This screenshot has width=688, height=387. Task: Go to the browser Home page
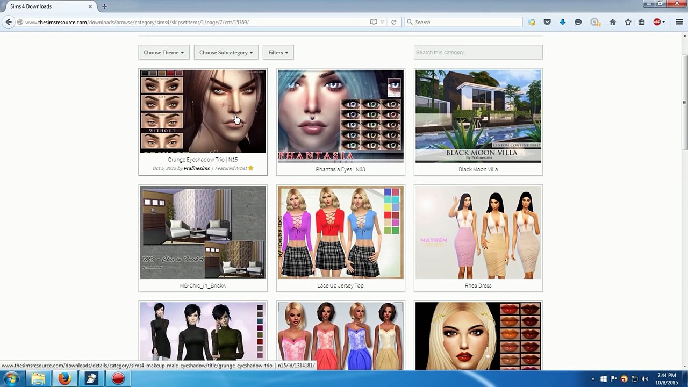click(612, 22)
